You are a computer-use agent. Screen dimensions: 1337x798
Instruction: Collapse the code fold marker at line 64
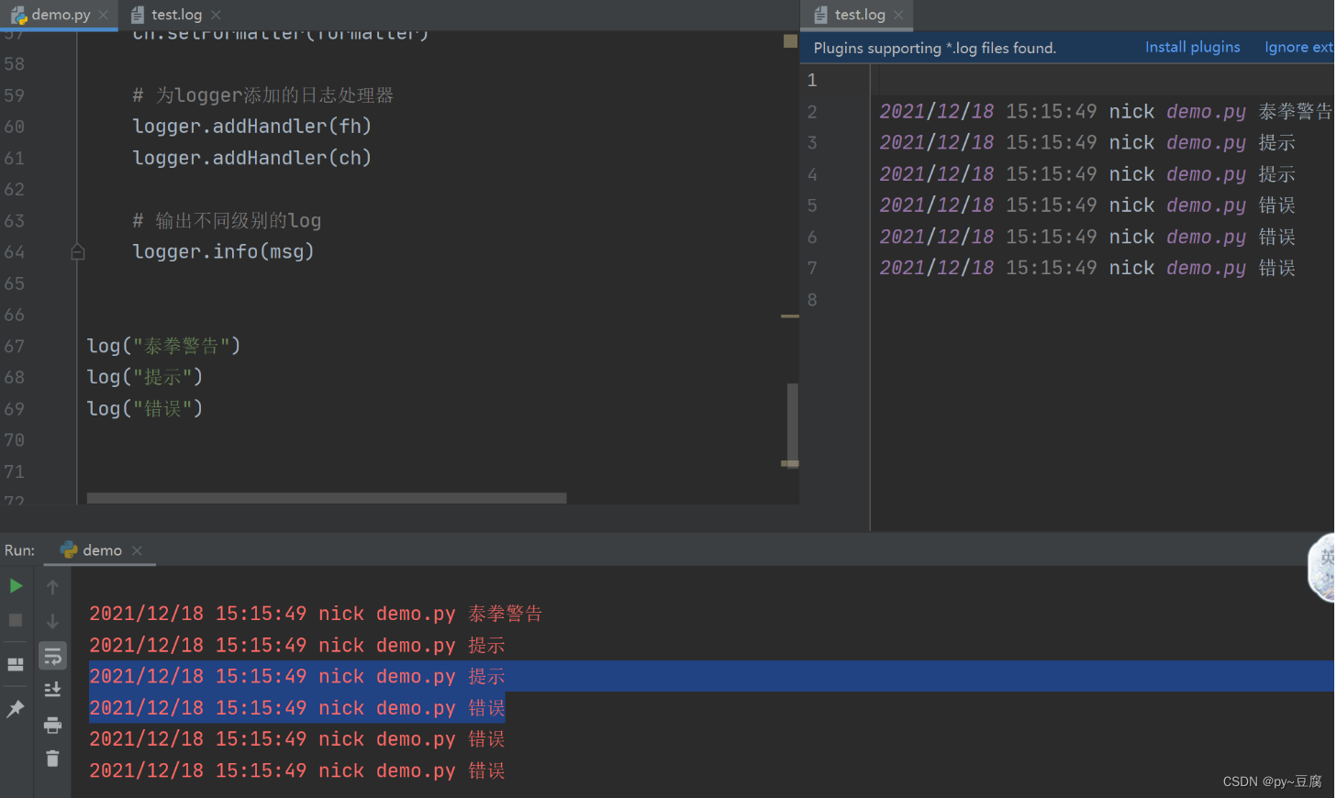tap(78, 252)
